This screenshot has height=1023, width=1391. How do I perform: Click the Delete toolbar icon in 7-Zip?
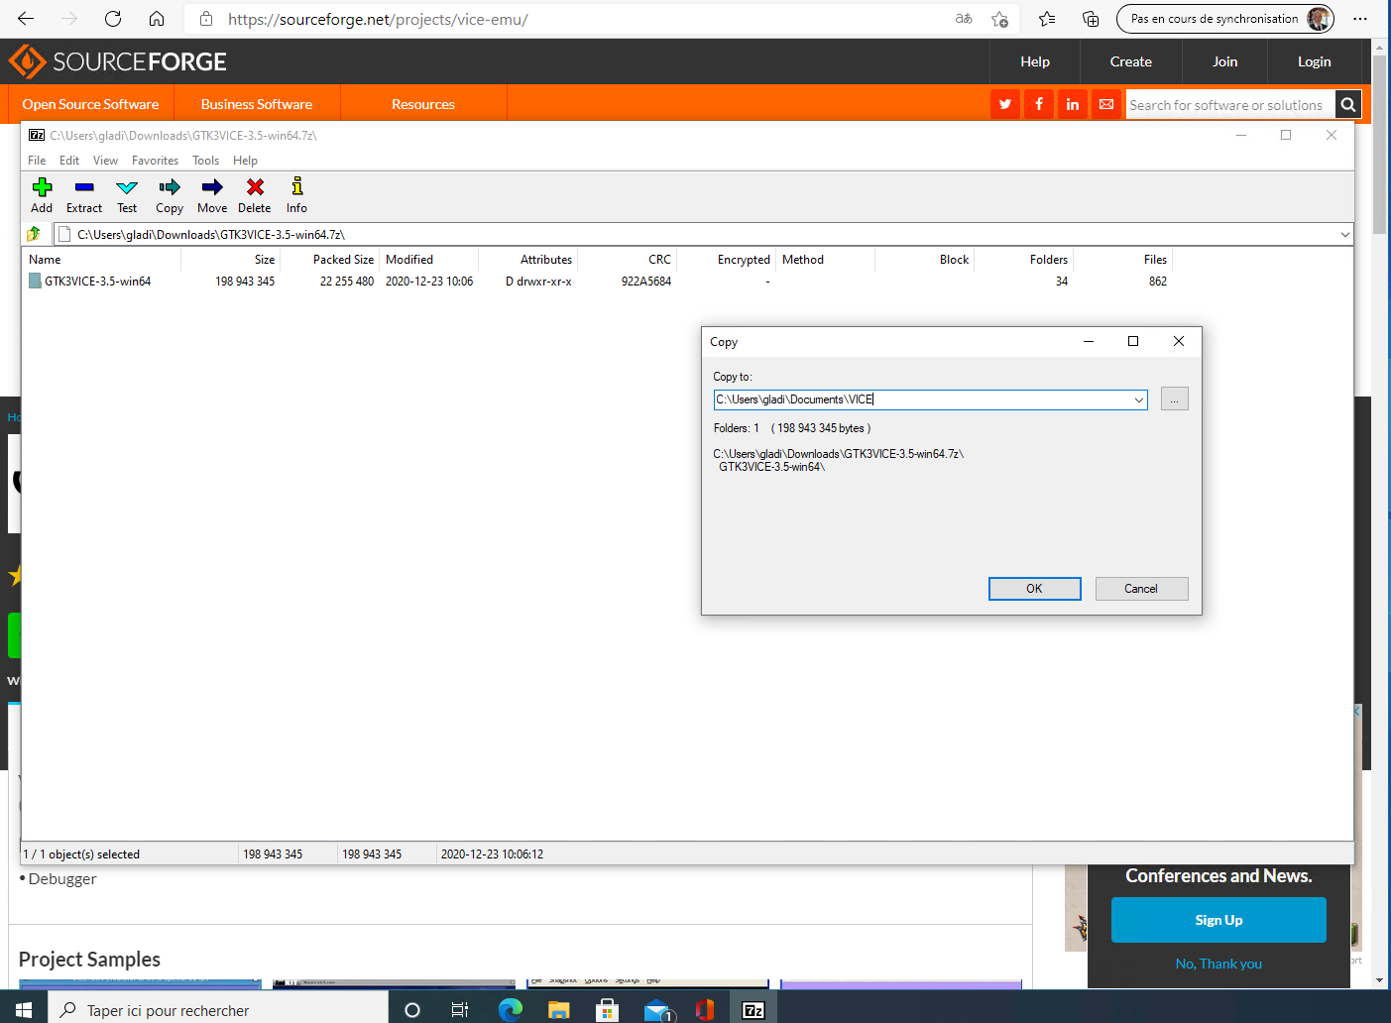pos(255,195)
